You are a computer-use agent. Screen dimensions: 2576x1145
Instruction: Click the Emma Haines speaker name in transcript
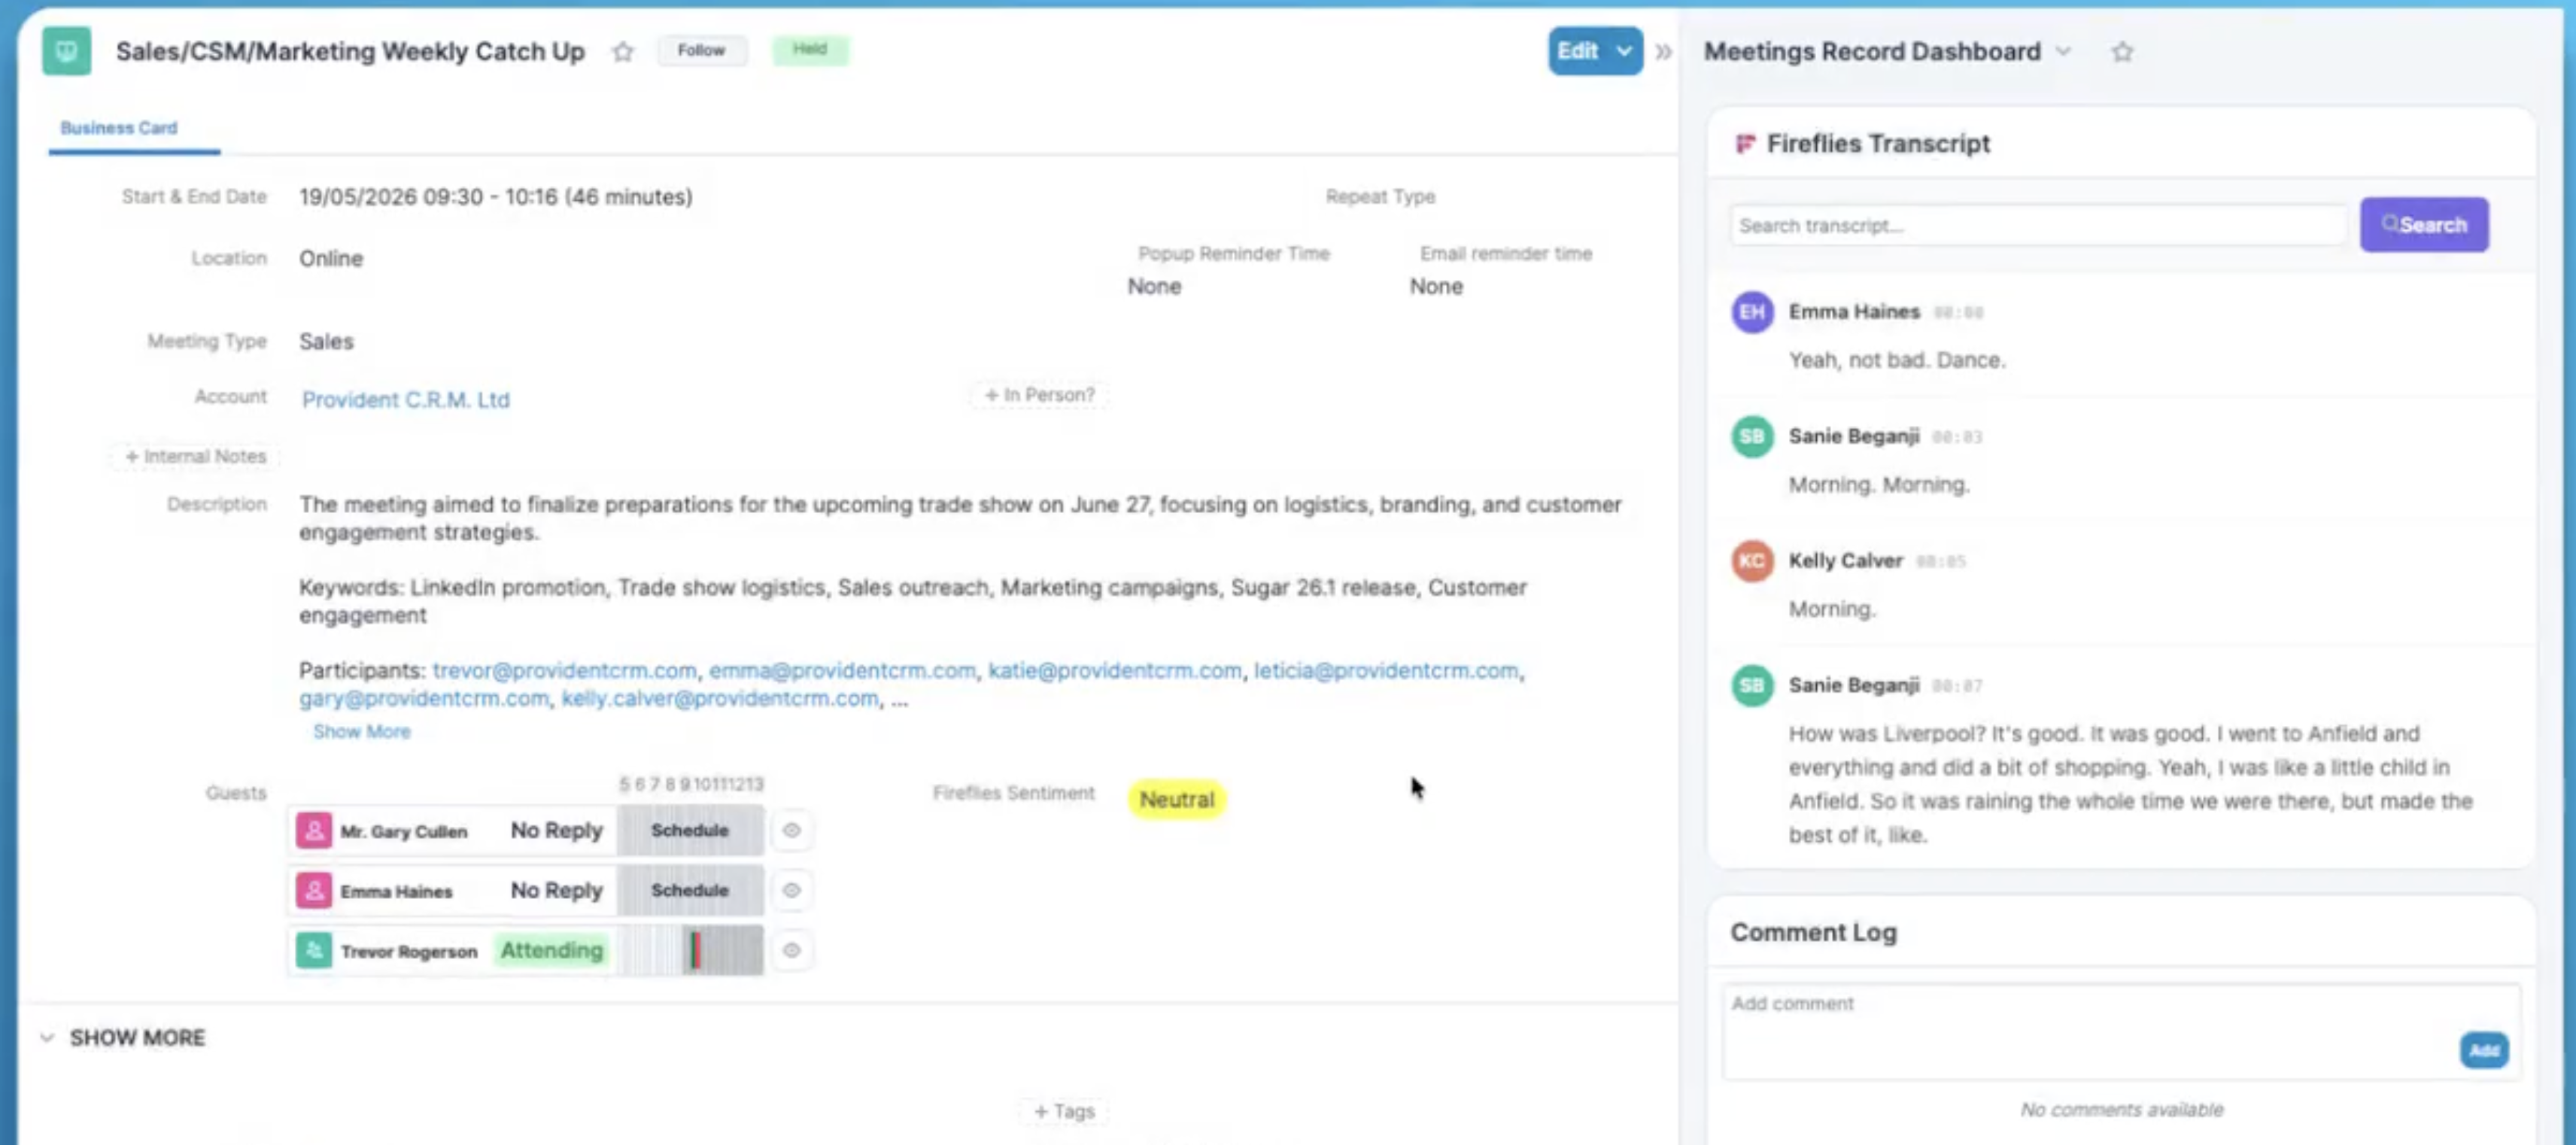pos(1854,312)
